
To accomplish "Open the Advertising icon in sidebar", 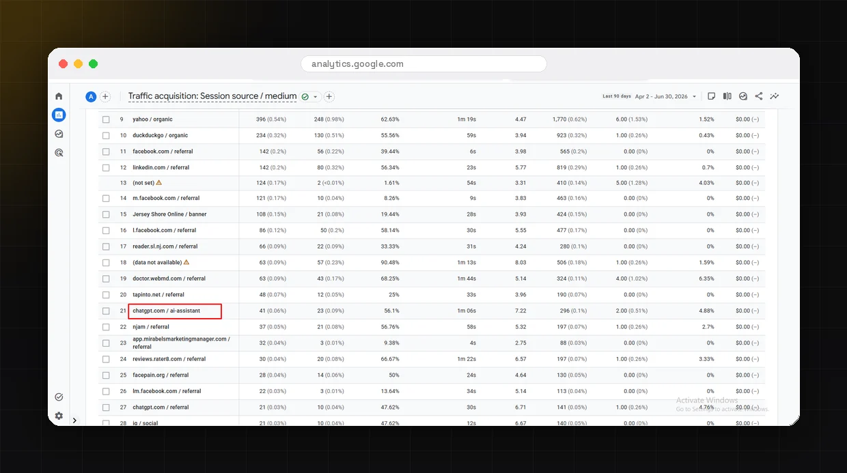I will tap(59, 153).
